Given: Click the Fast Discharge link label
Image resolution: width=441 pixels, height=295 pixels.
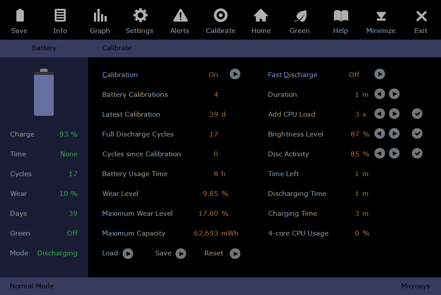Looking at the screenshot, I should click(292, 75).
